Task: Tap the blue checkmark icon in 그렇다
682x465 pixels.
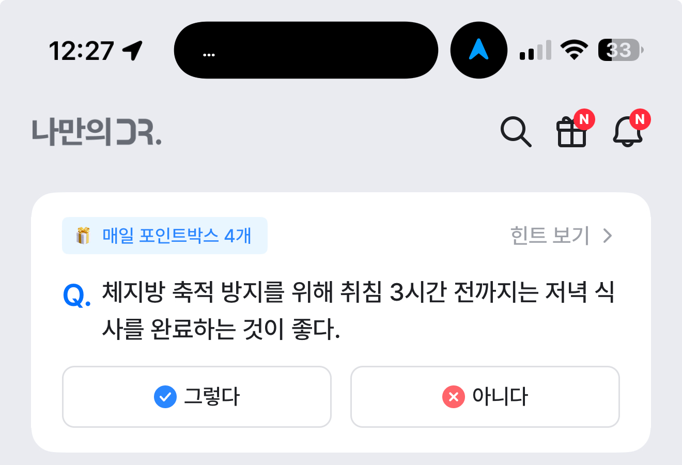Action: tap(165, 397)
